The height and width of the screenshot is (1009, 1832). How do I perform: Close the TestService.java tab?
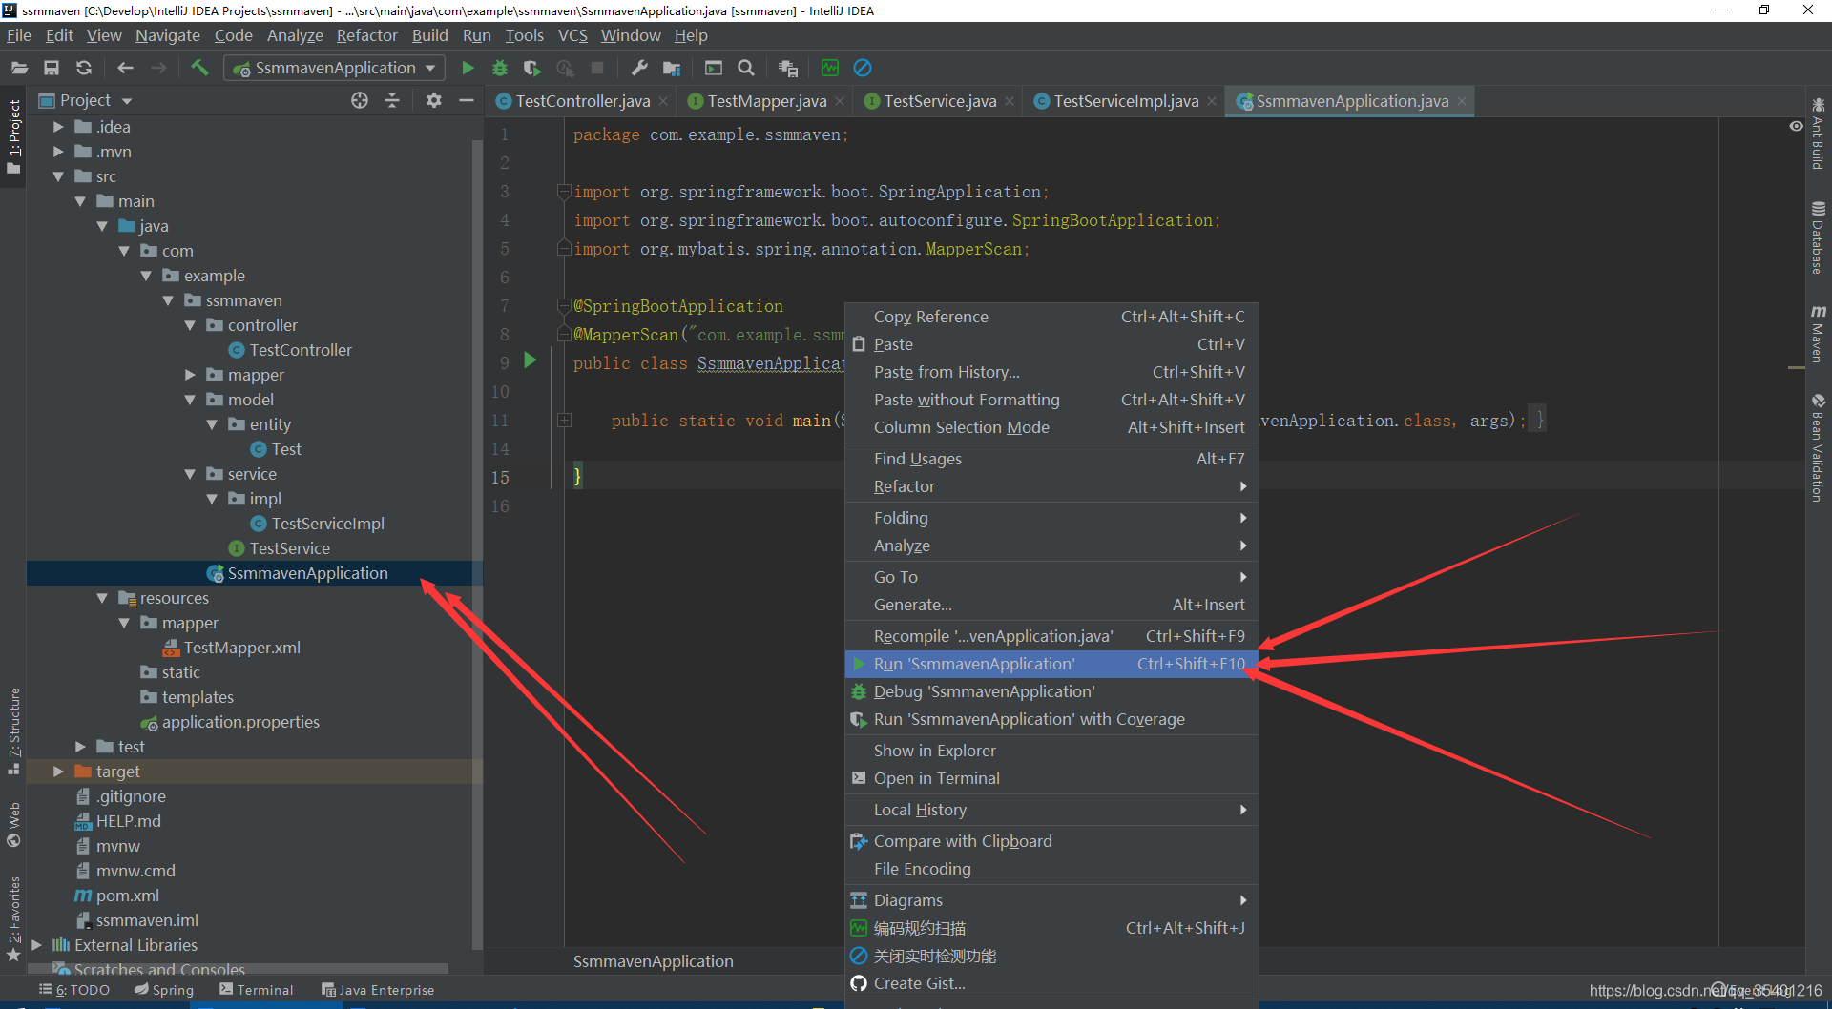coord(1010,101)
